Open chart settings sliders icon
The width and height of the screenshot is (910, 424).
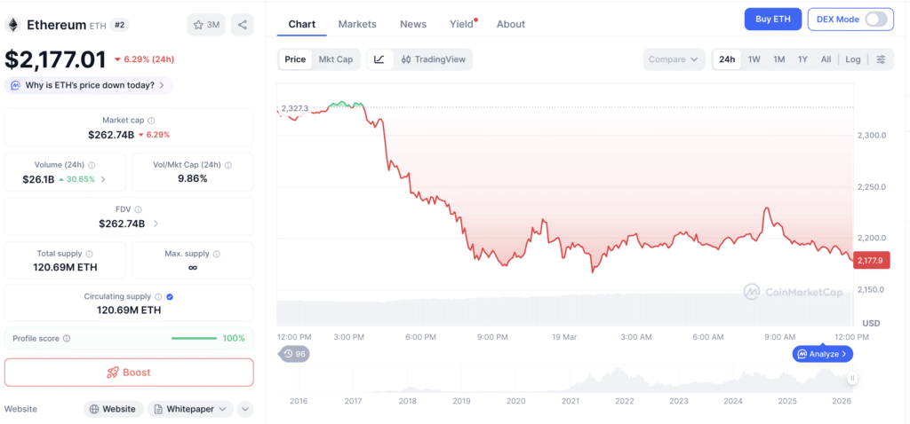(881, 59)
